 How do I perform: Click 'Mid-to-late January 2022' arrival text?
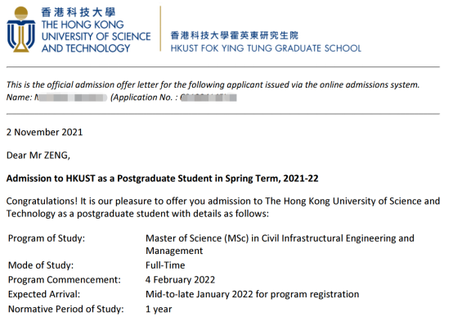(200, 294)
